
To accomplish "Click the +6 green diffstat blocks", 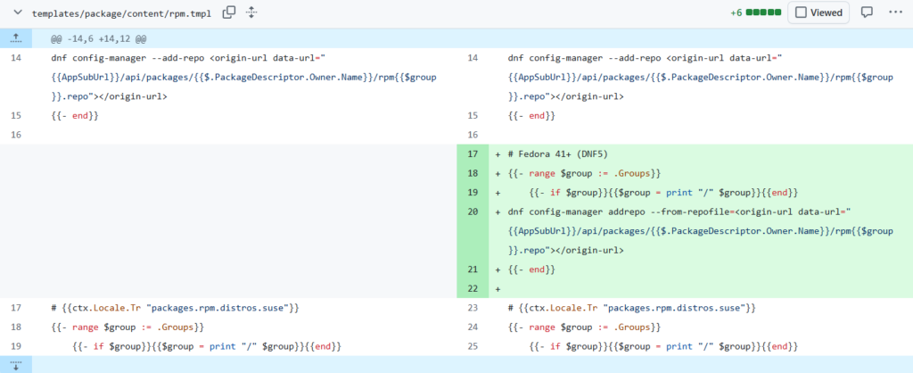I will (763, 12).
